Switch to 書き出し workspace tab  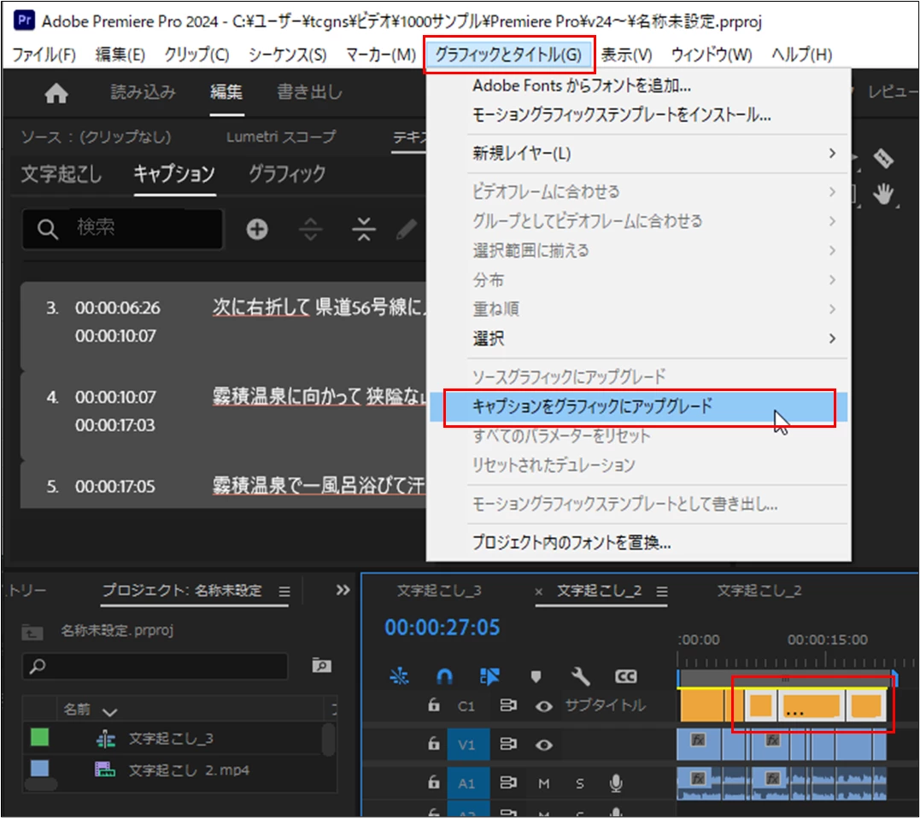point(309,92)
